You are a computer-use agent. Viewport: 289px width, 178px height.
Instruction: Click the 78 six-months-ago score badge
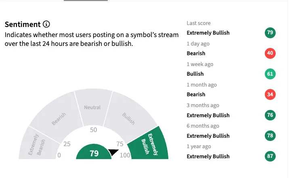pyautogui.click(x=270, y=136)
